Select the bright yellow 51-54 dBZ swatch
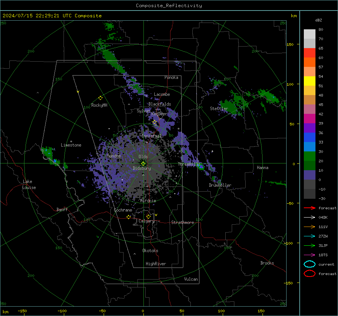The image size is (338, 316). [309, 81]
